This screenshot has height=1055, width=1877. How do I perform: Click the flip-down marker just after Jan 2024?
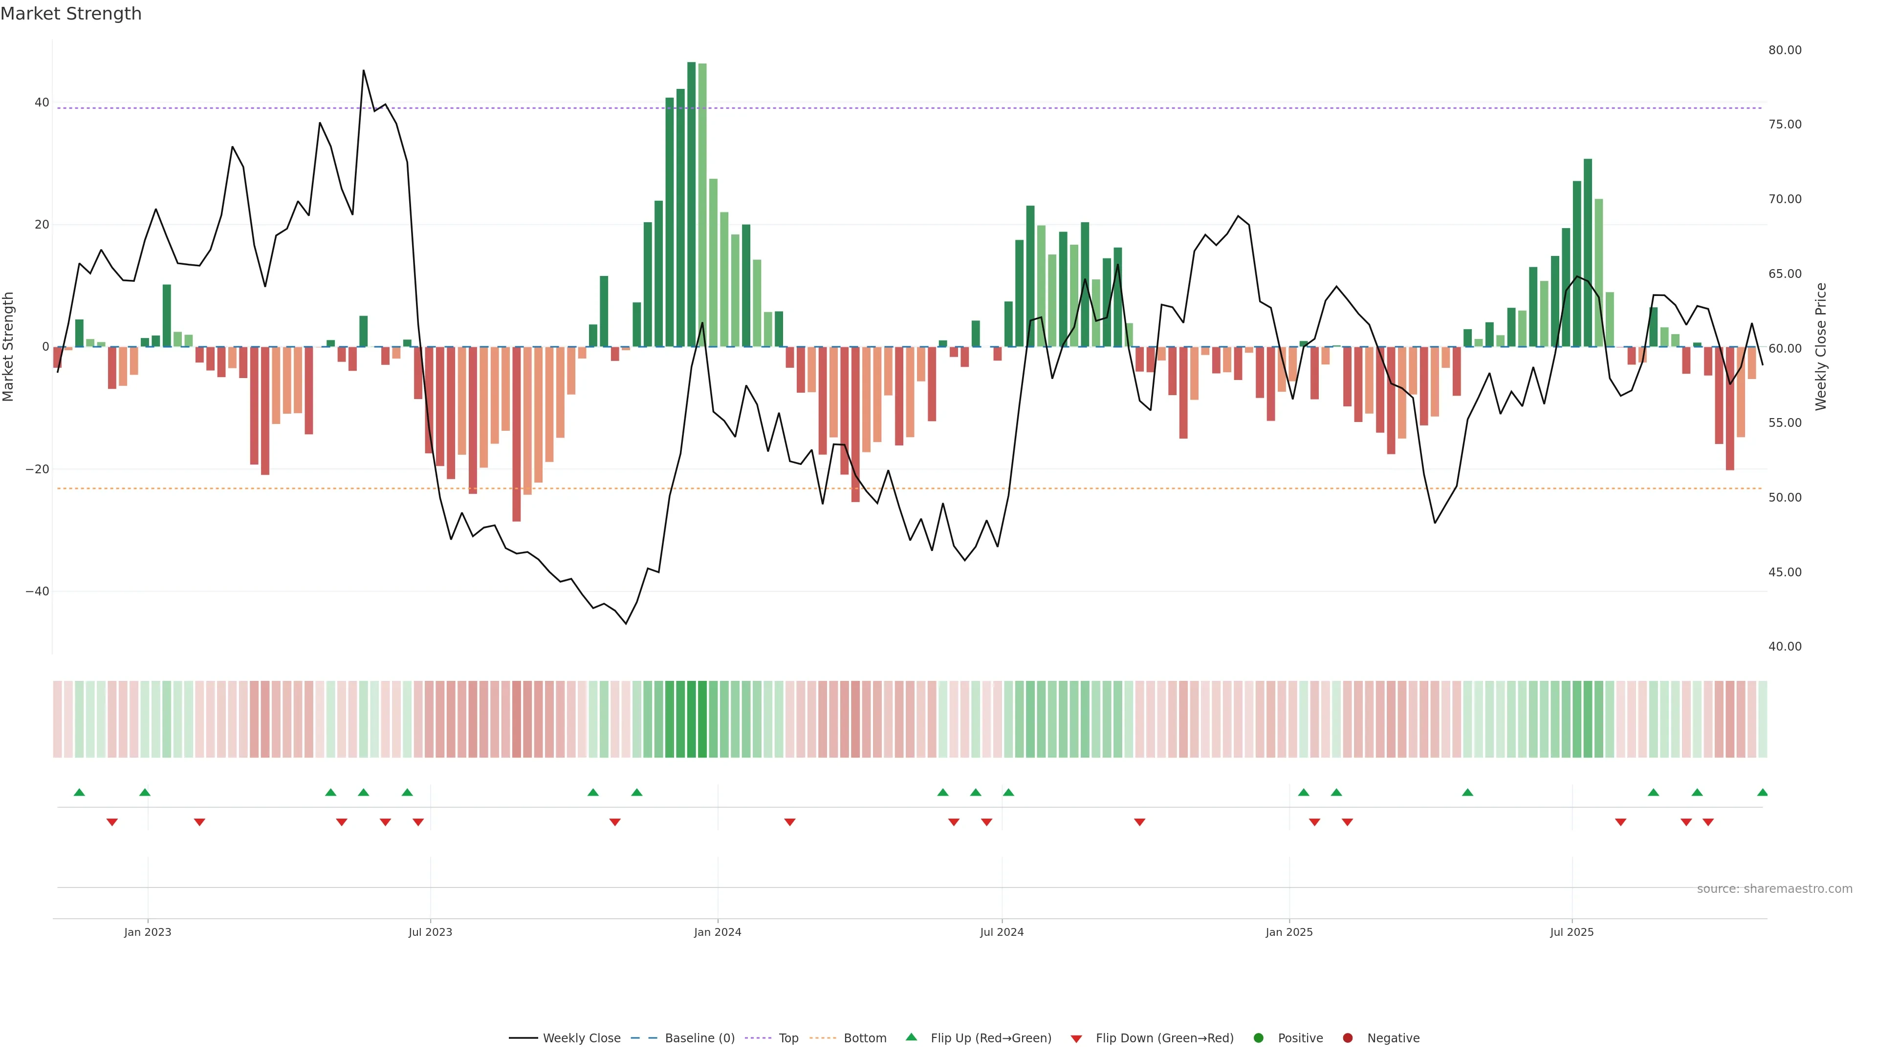[x=790, y=822]
